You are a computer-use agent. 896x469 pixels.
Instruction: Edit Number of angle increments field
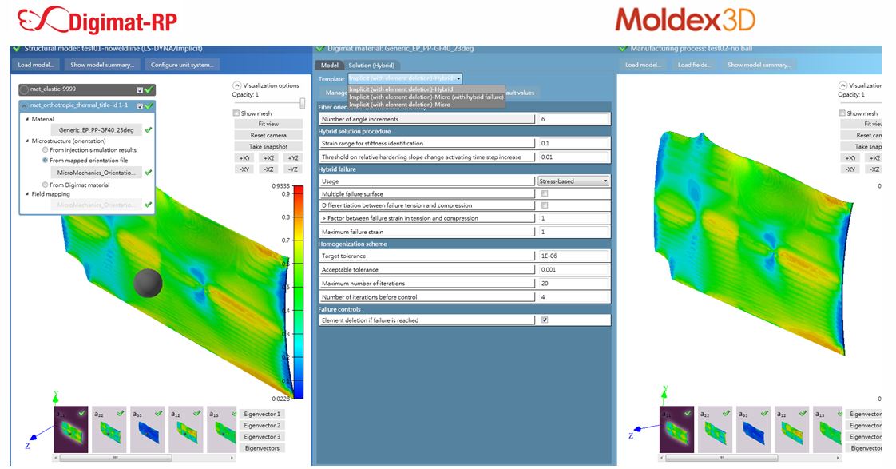[573, 119]
